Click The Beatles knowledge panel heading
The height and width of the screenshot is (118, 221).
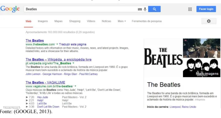pyautogui.click(x=164, y=85)
